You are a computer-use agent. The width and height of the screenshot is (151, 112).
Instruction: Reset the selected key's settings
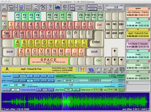pos(98,70)
